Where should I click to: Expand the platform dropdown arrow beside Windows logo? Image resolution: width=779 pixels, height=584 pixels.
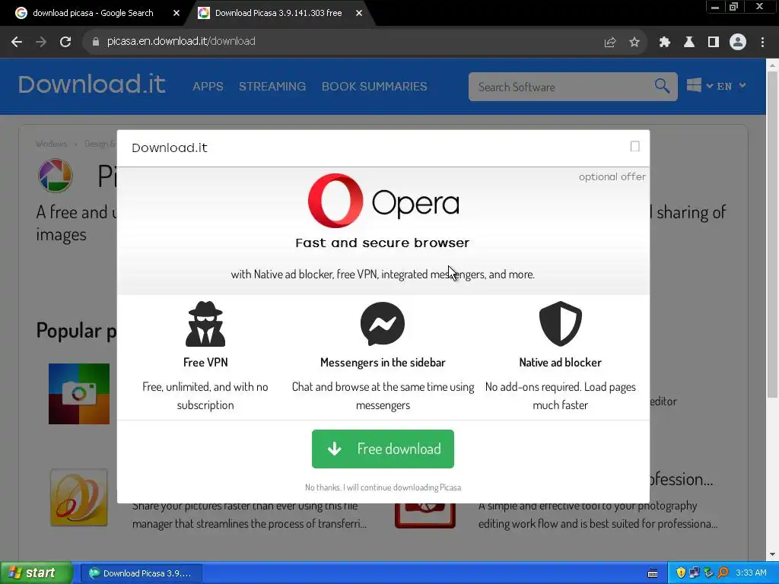pyautogui.click(x=710, y=86)
